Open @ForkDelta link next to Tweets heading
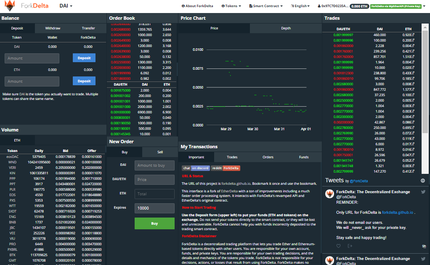Viewport: 430px width, 265px height. pyautogui.click(x=359, y=181)
